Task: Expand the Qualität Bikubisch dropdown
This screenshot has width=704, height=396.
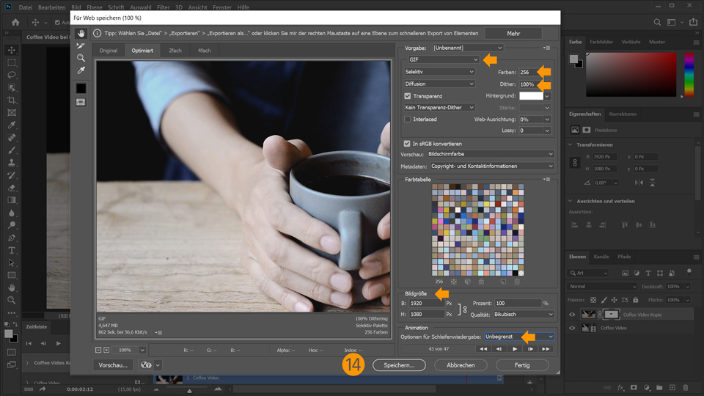Action: [524, 314]
